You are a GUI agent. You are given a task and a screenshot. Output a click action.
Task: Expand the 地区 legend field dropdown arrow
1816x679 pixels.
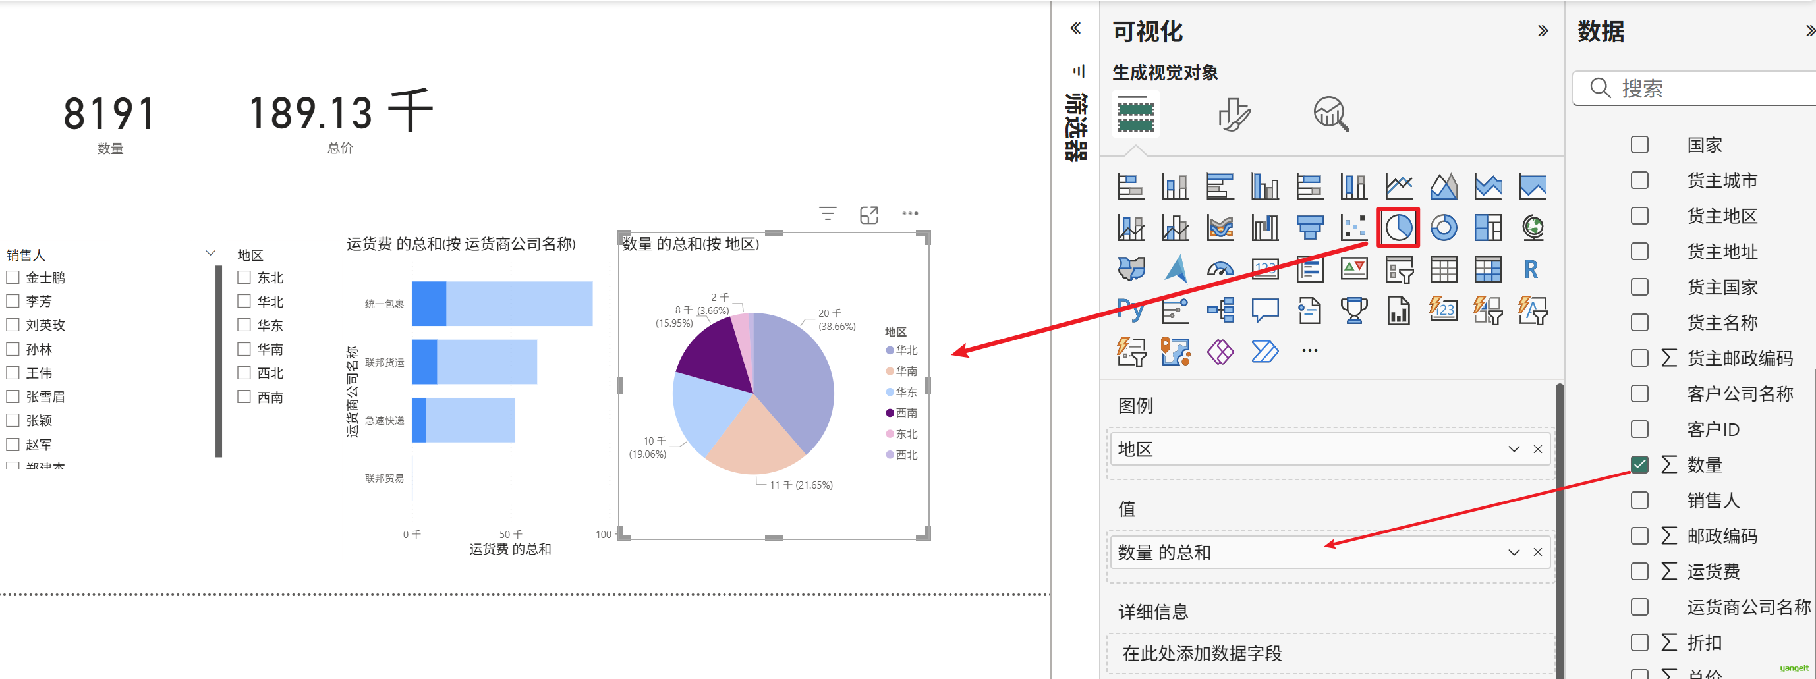[x=1514, y=449]
